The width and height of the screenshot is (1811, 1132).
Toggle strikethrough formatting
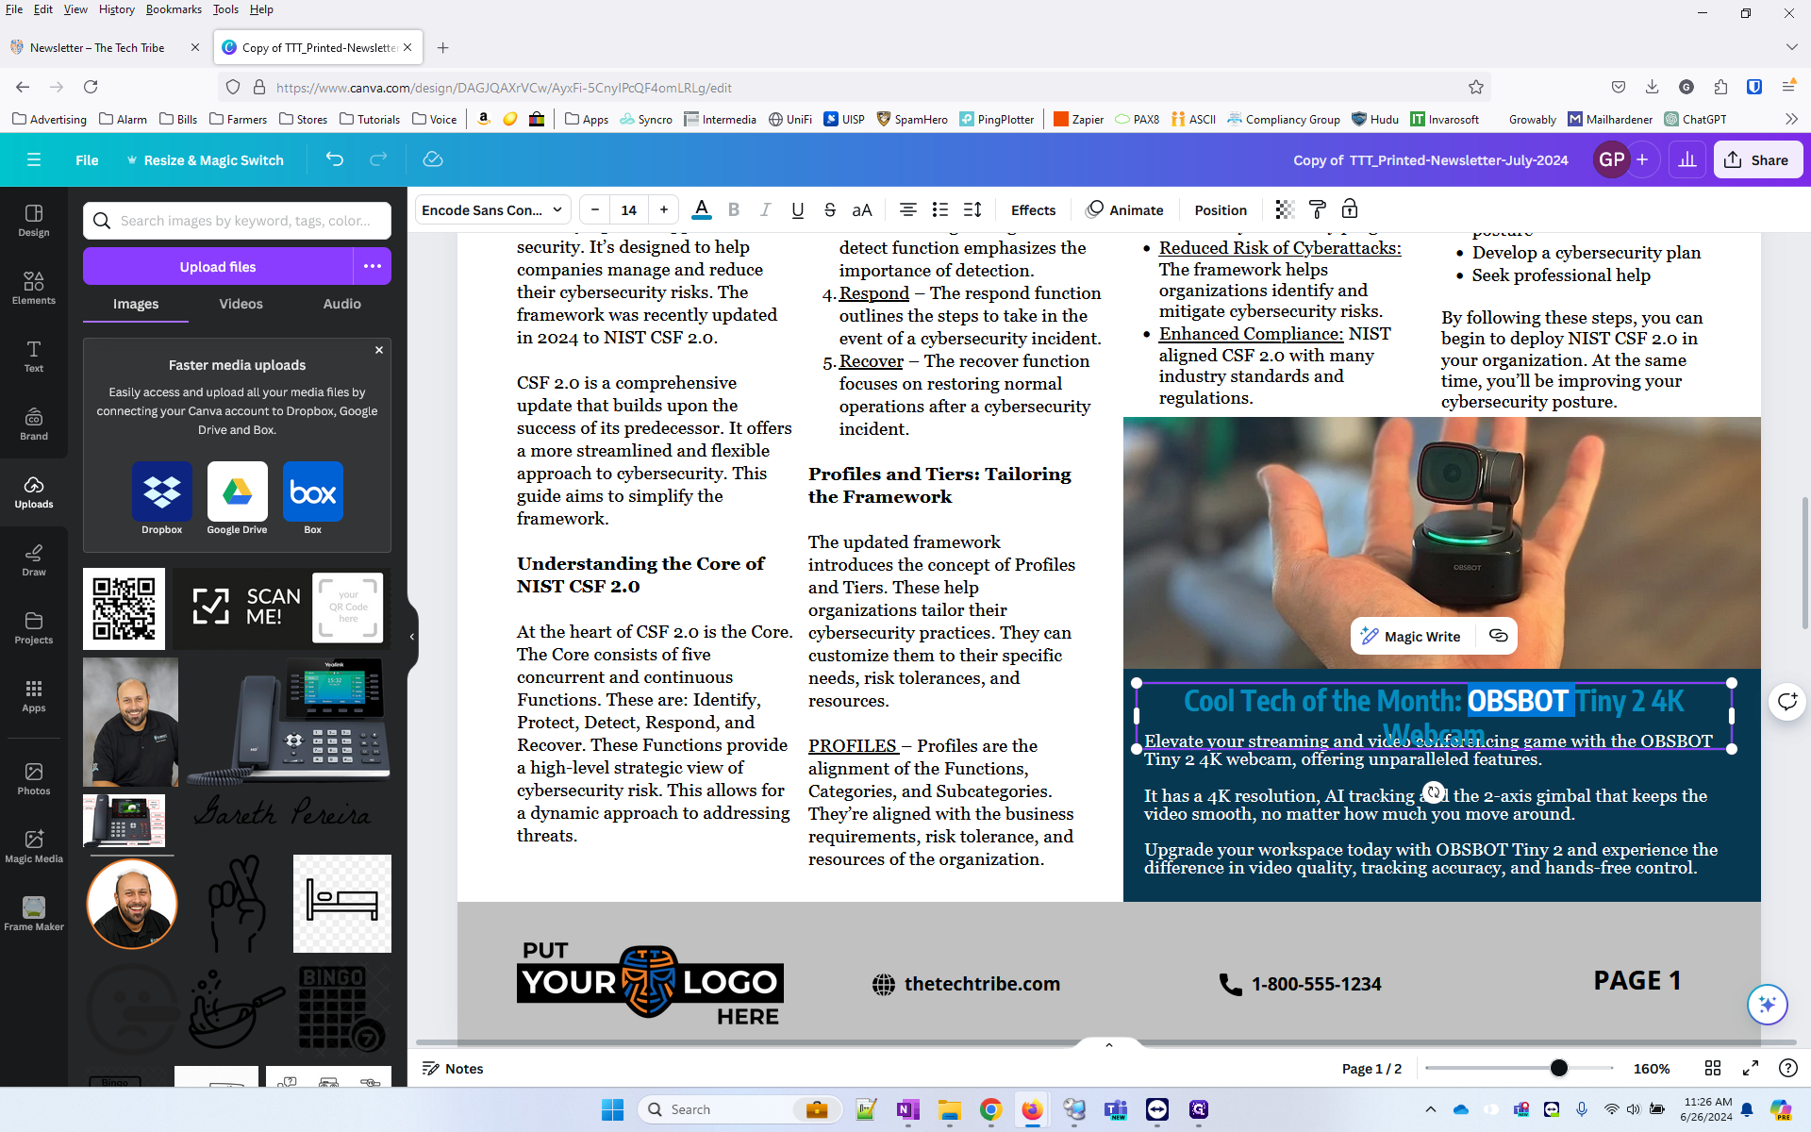click(830, 209)
